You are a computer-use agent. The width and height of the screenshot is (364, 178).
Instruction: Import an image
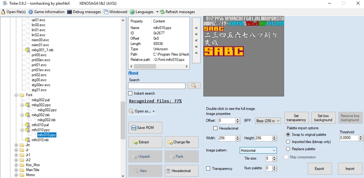350,169
